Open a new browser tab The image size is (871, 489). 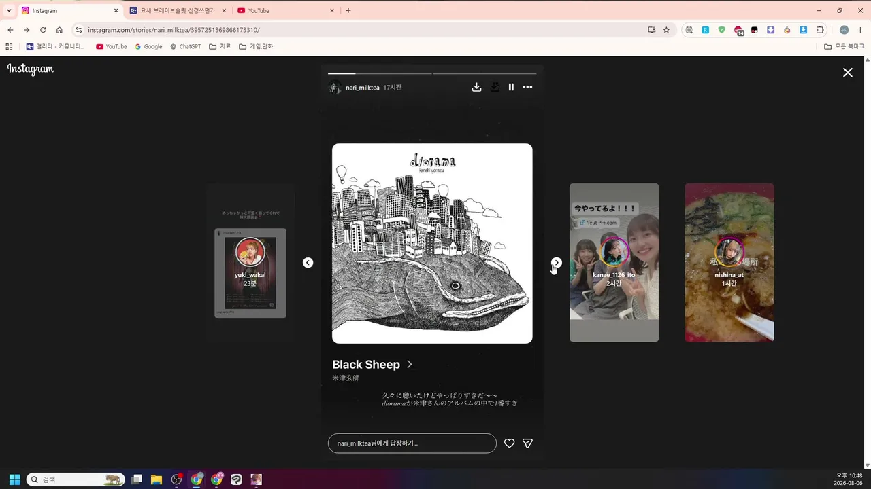click(348, 11)
